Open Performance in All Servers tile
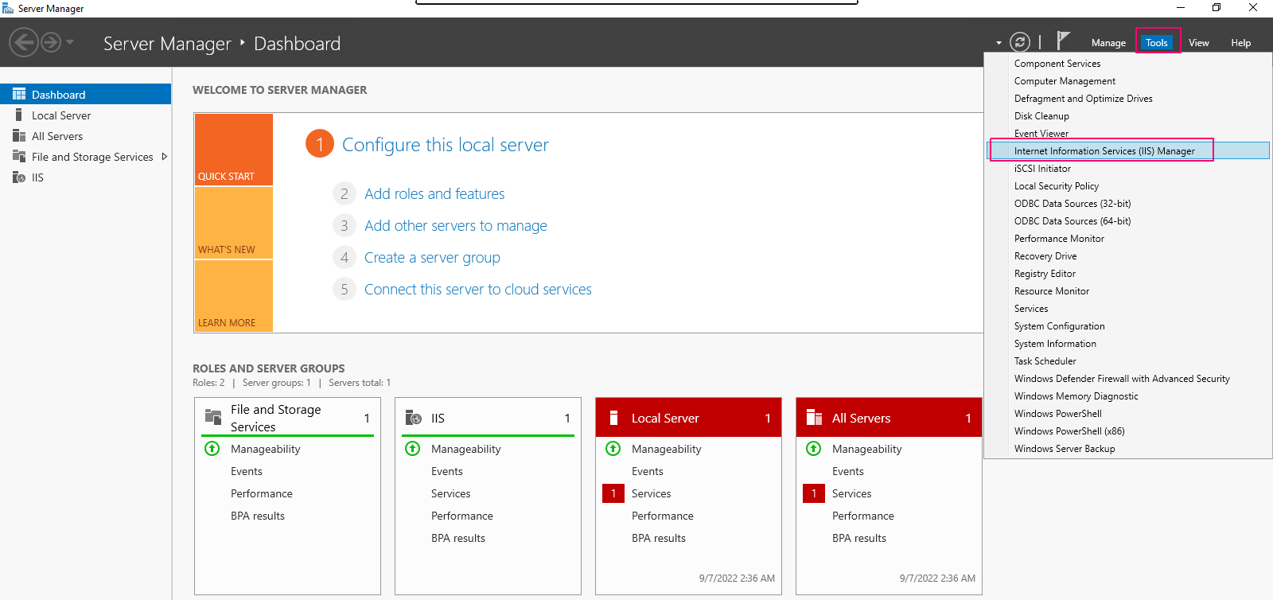 (863, 516)
